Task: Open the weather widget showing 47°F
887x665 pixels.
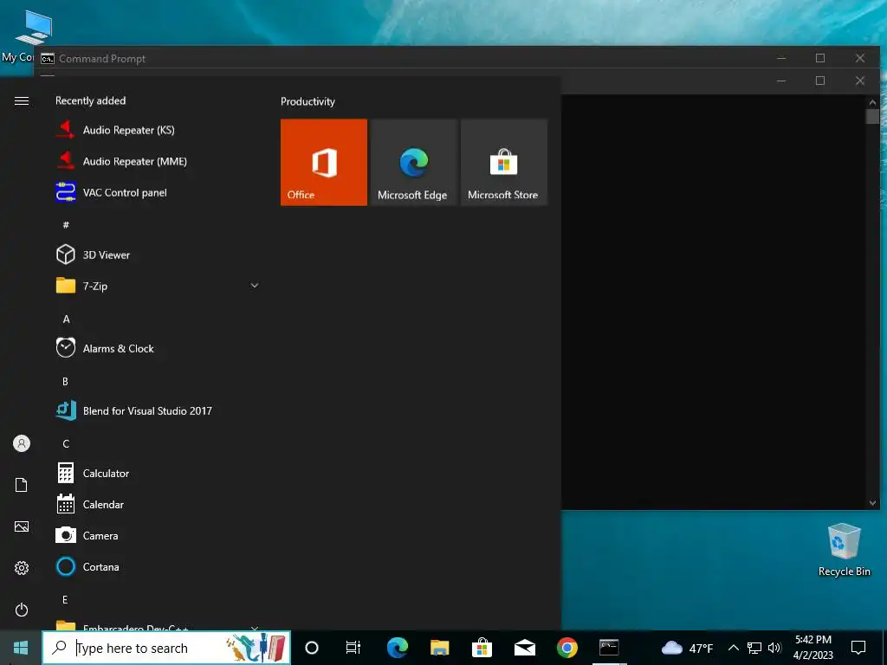Action: (687, 648)
